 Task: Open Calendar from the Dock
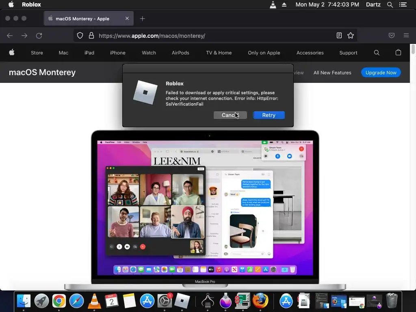pyautogui.click(x=112, y=301)
